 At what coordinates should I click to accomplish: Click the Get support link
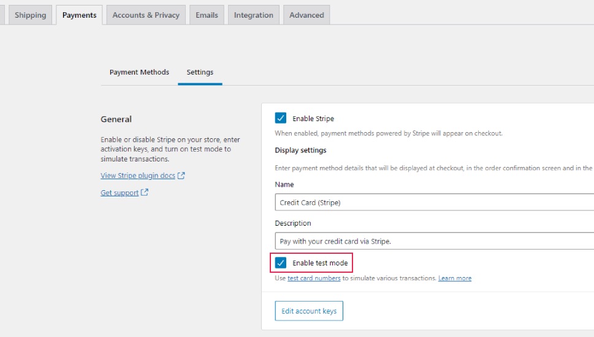coord(120,193)
